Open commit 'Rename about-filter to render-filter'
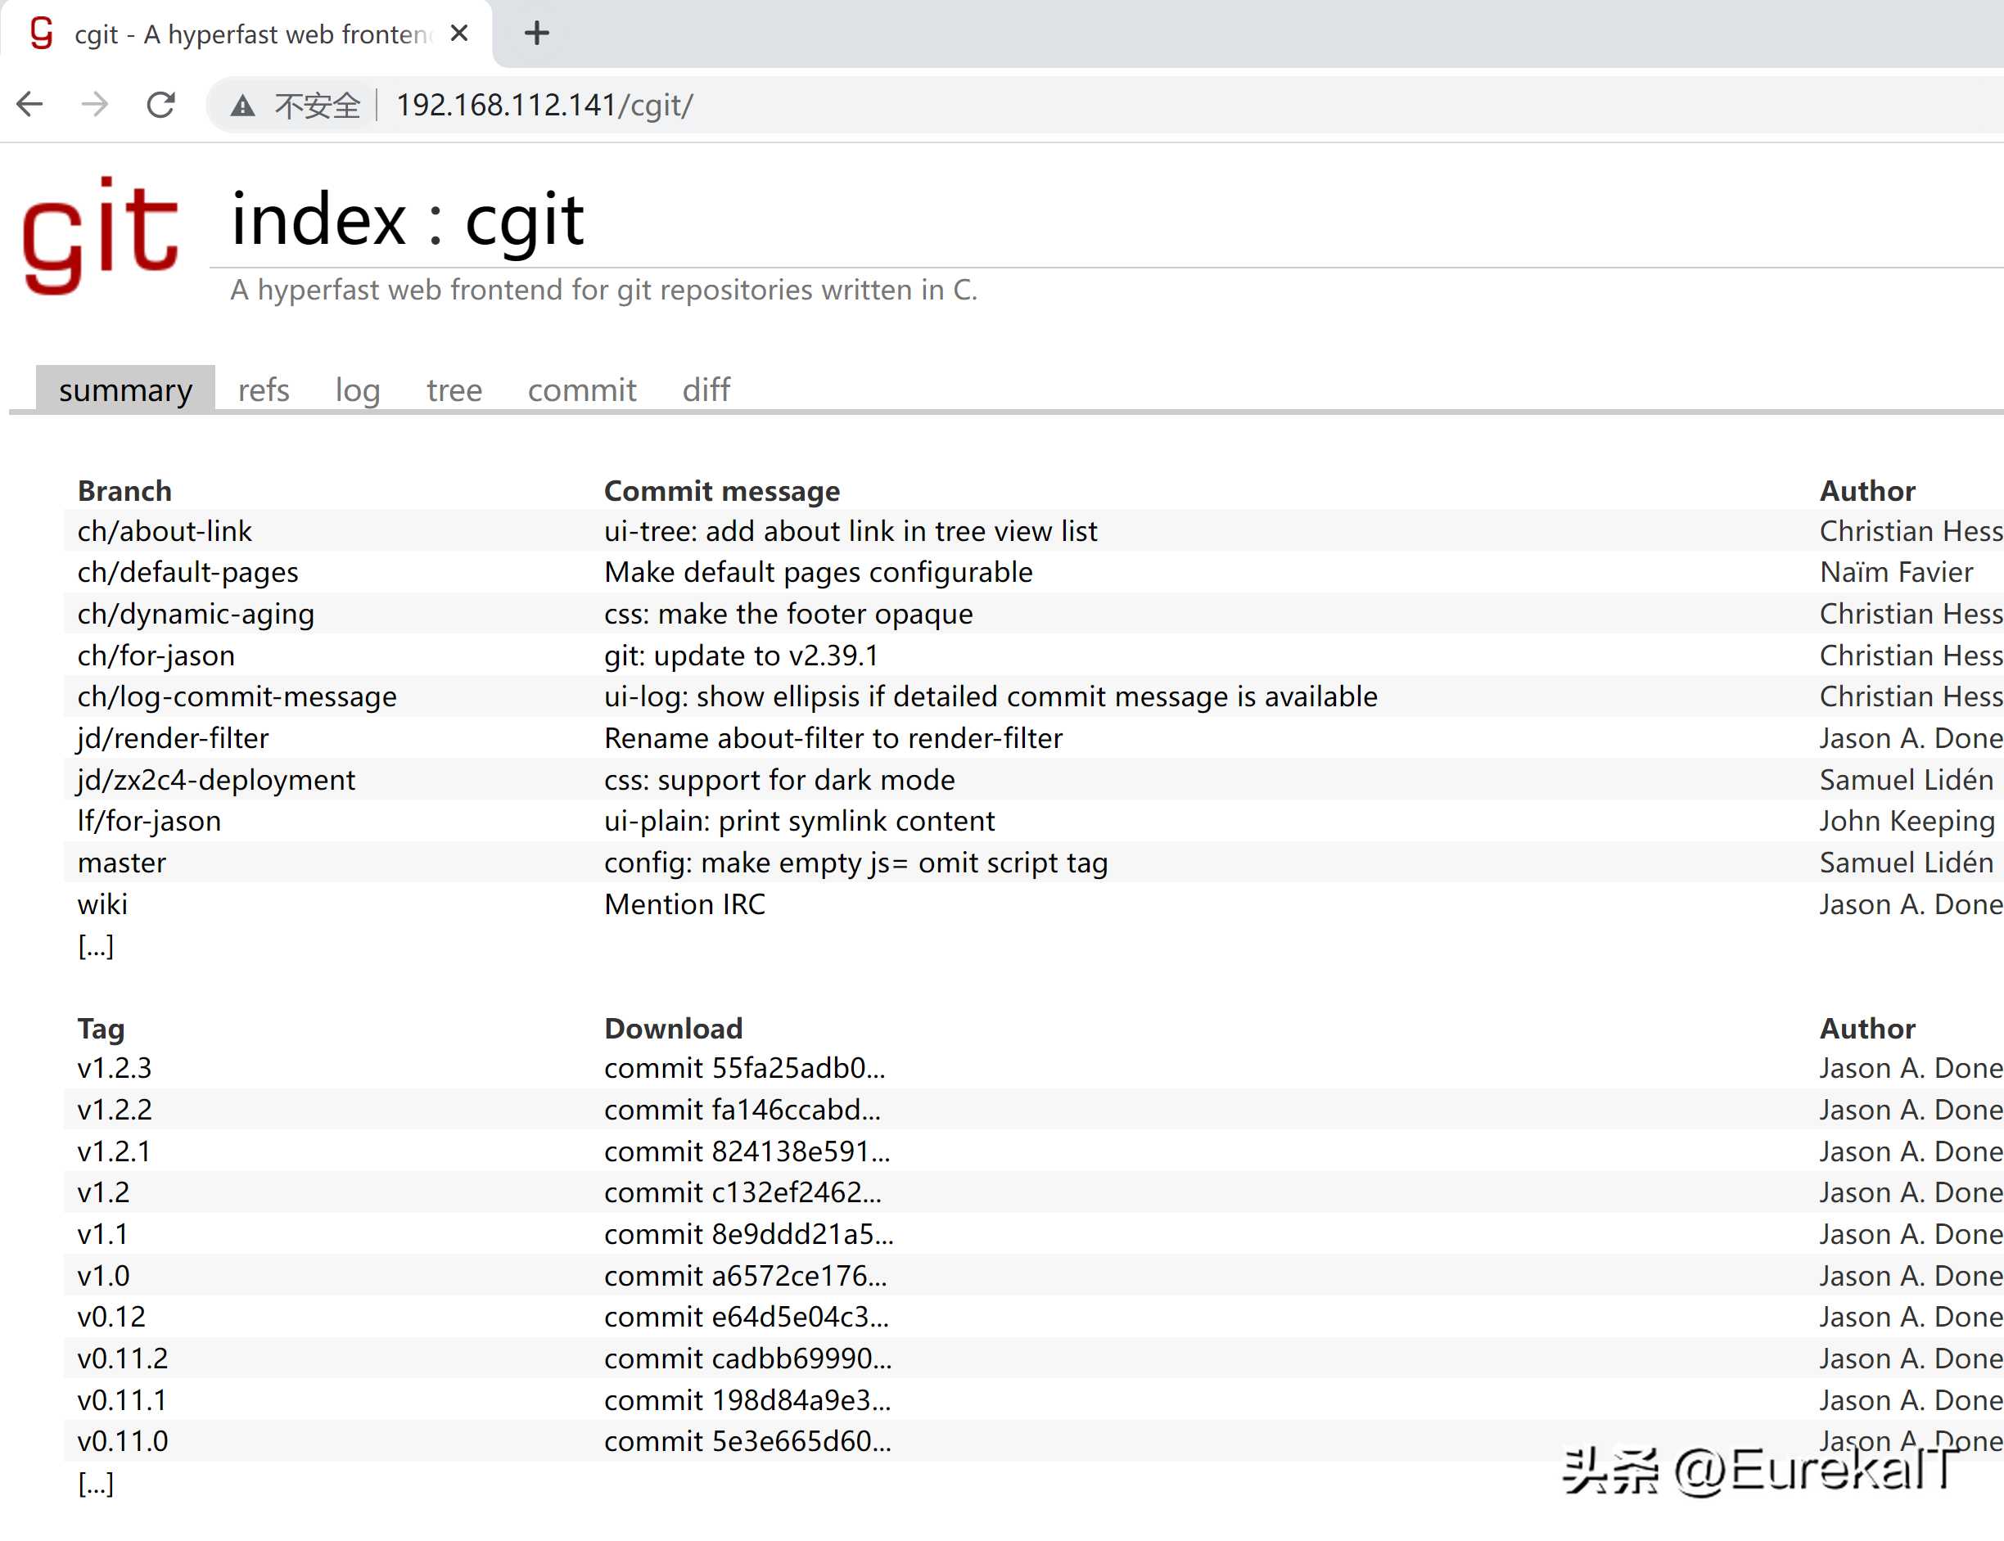 point(833,738)
